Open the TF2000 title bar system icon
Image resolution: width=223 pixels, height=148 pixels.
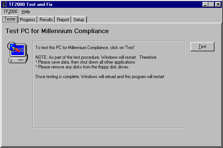(4, 4)
